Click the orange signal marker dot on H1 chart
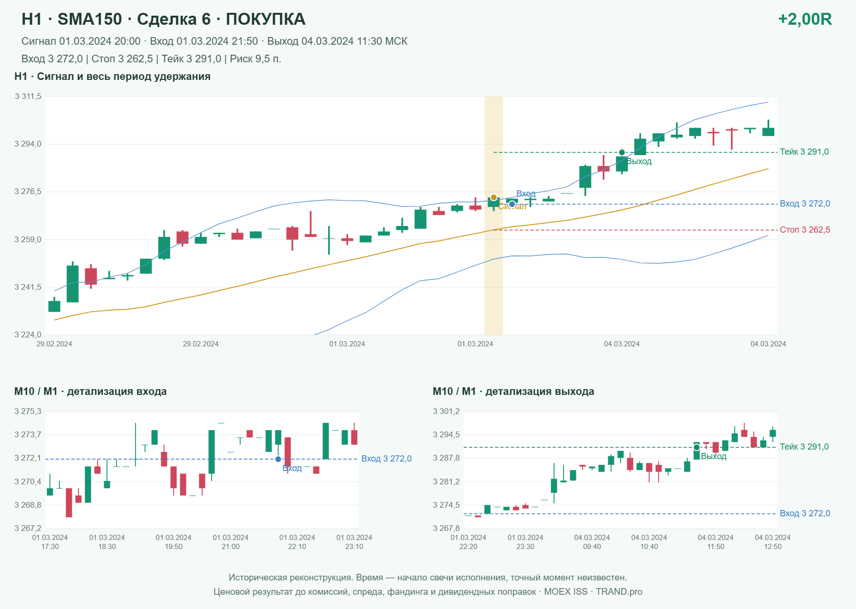The image size is (856, 609). [494, 197]
